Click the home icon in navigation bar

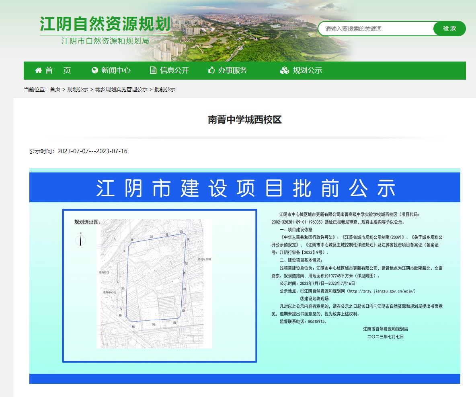(x=39, y=70)
